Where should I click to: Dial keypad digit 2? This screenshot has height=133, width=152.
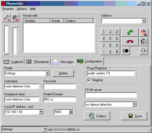pyautogui.click(x=110, y=31)
